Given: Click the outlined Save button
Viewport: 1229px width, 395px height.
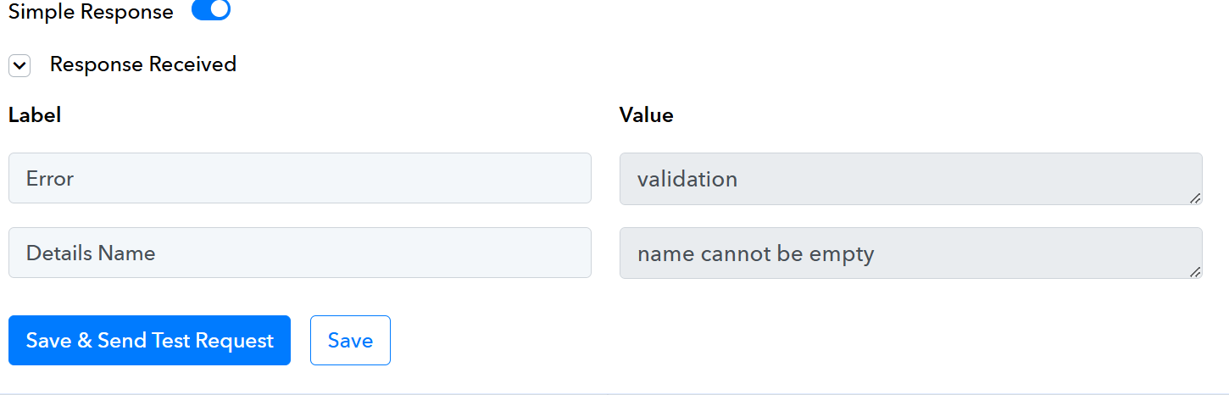Looking at the screenshot, I should pos(350,340).
